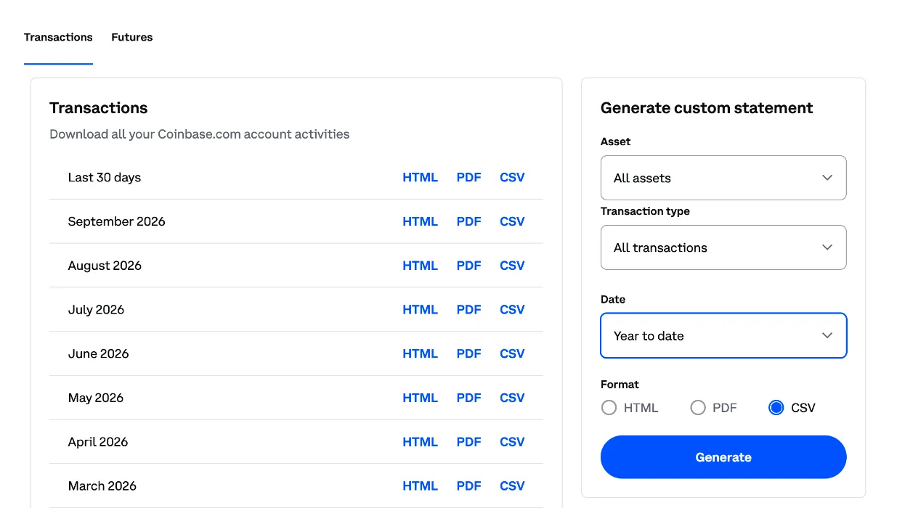897x508 pixels.
Task: Download Last 30 days as CSV
Action: click(512, 177)
